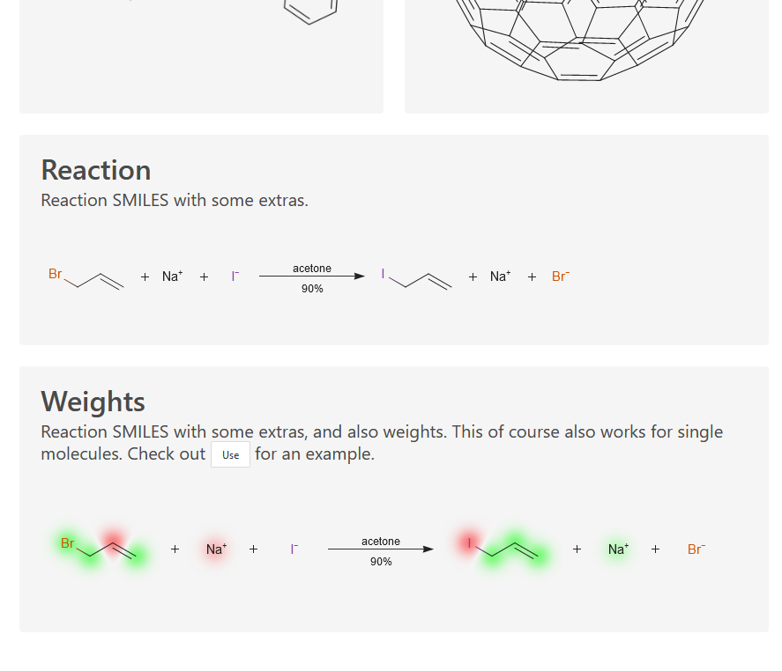Click the bromide ion product in Weights
Viewport: 782px width, 671px height.
pyautogui.click(x=696, y=549)
